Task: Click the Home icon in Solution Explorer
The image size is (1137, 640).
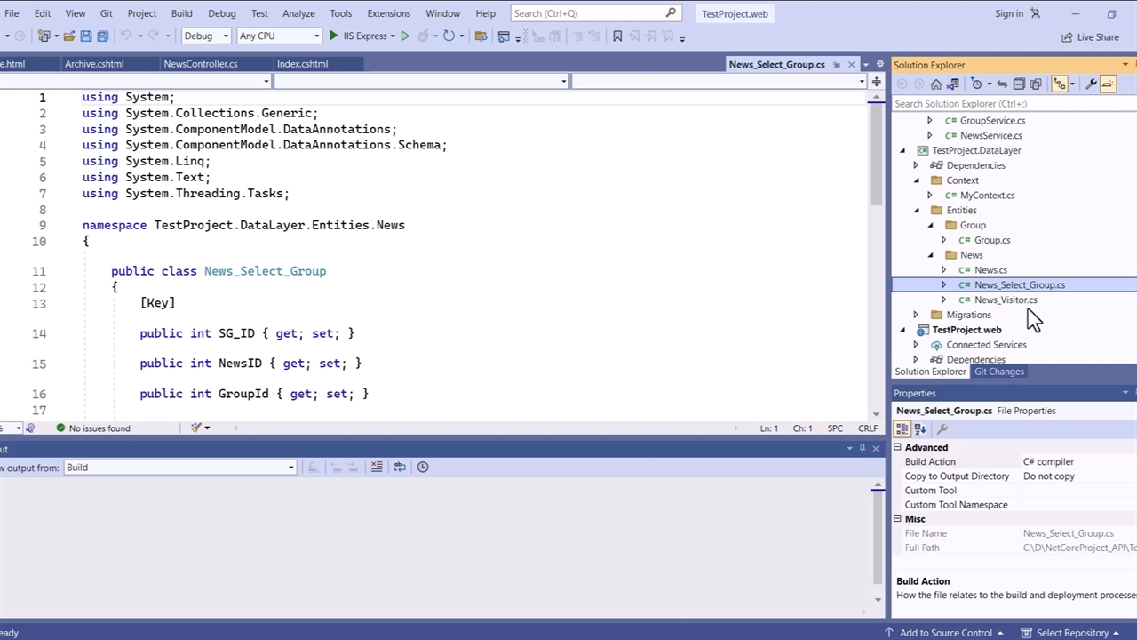Action: [x=935, y=84]
